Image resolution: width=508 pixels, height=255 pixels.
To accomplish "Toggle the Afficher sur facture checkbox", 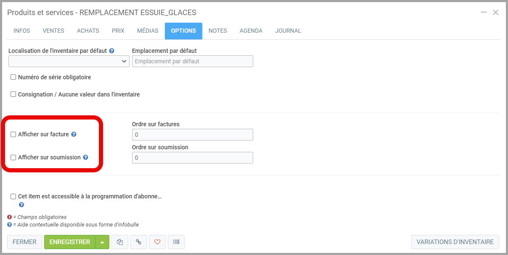I will tap(13, 135).
